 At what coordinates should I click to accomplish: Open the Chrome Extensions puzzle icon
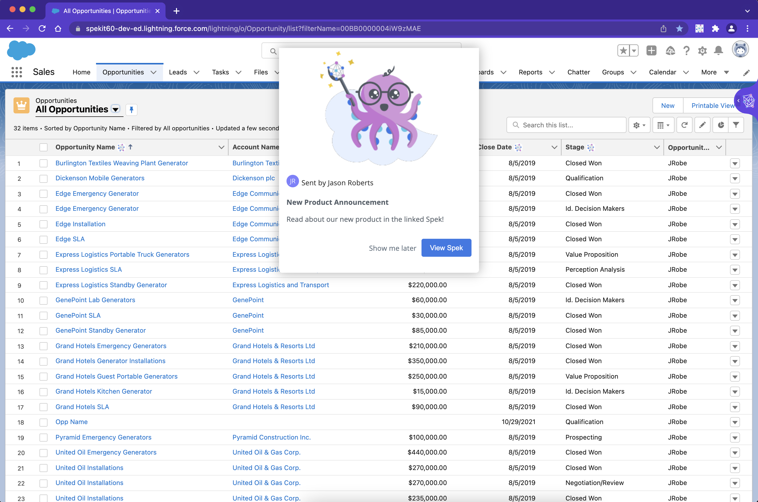(715, 28)
